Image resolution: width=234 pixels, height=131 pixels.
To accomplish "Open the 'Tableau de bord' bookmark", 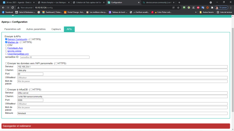I will point(118,12).
